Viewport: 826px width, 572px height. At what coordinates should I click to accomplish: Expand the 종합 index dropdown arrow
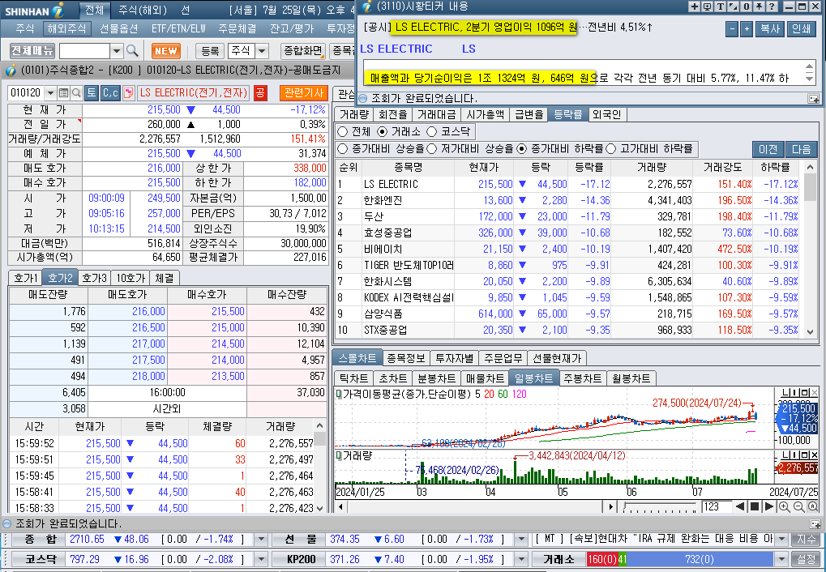tap(261, 540)
